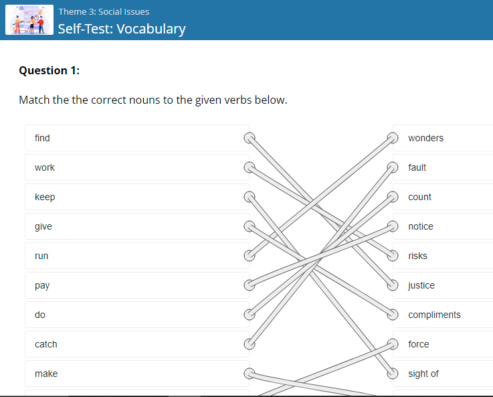Click the Social Issues theme thumbnail image
This screenshot has width=493, height=397.
pos(29,20)
